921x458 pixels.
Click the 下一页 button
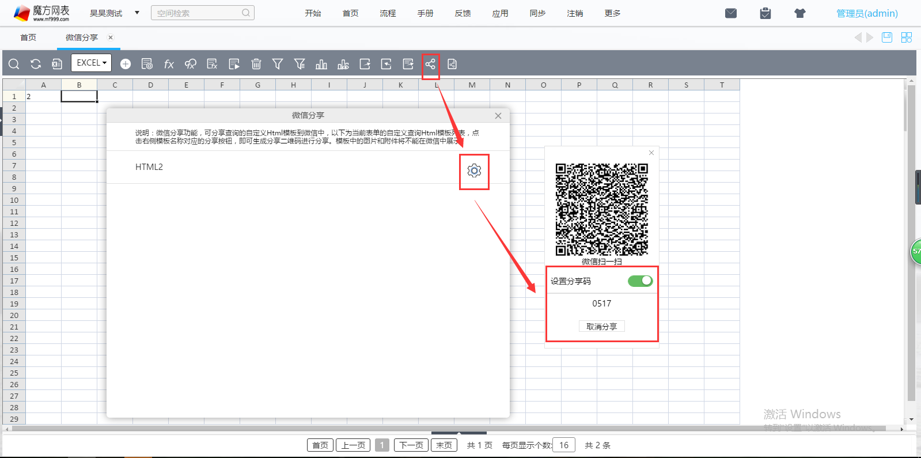coord(411,445)
